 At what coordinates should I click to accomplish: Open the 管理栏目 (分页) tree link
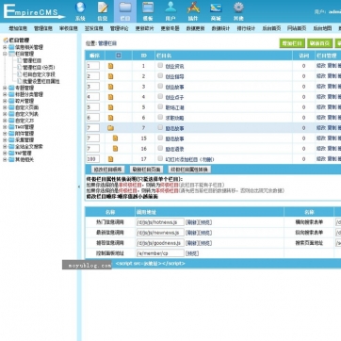pos(39,68)
